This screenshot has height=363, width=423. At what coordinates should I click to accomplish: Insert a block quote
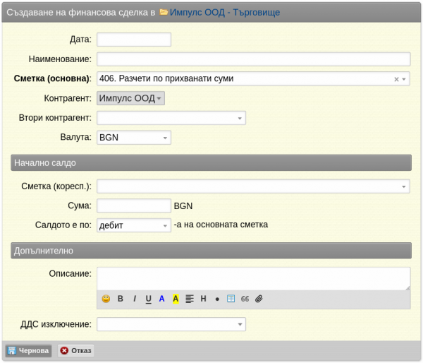pyautogui.click(x=245, y=299)
